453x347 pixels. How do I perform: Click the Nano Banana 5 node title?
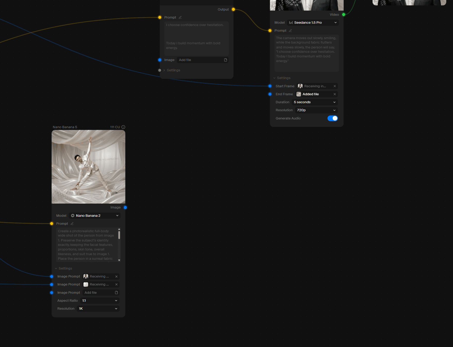(65, 127)
